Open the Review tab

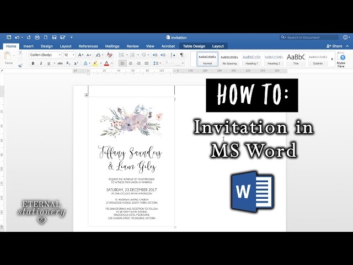[x=132, y=46]
